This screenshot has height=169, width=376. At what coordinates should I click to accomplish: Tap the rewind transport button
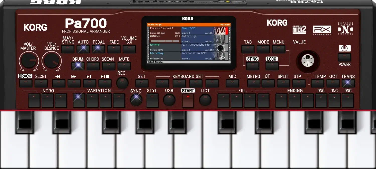[x=59, y=83]
